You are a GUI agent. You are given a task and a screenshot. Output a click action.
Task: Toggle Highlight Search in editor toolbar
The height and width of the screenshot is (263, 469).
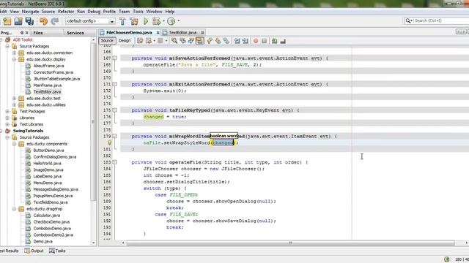point(199,41)
